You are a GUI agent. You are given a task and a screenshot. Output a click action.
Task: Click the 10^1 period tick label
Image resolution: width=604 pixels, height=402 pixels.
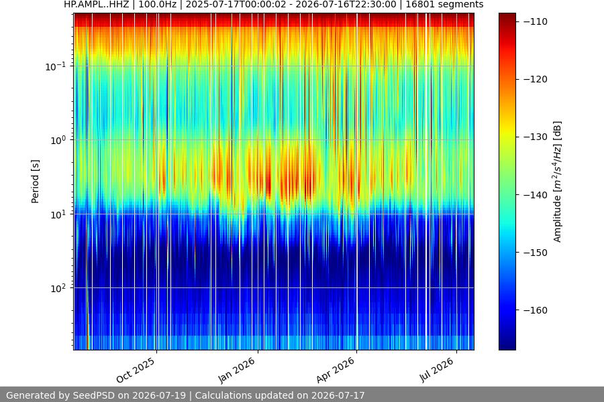(x=58, y=214)
